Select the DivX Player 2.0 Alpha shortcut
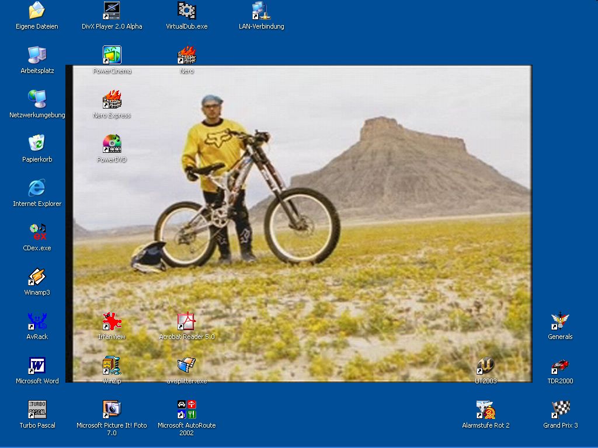598x448 pixels. (112, 10)
